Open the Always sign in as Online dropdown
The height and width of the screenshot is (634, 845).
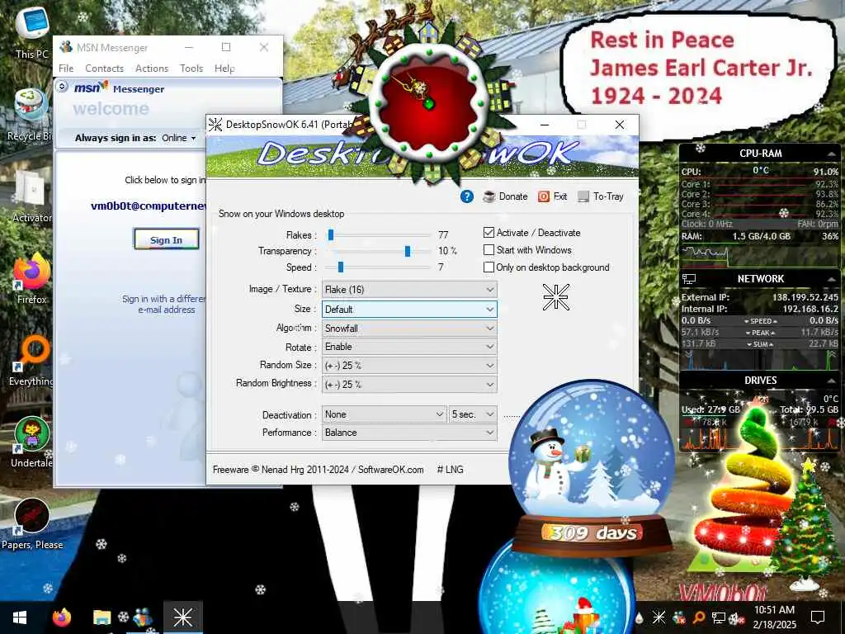(179, 138)
